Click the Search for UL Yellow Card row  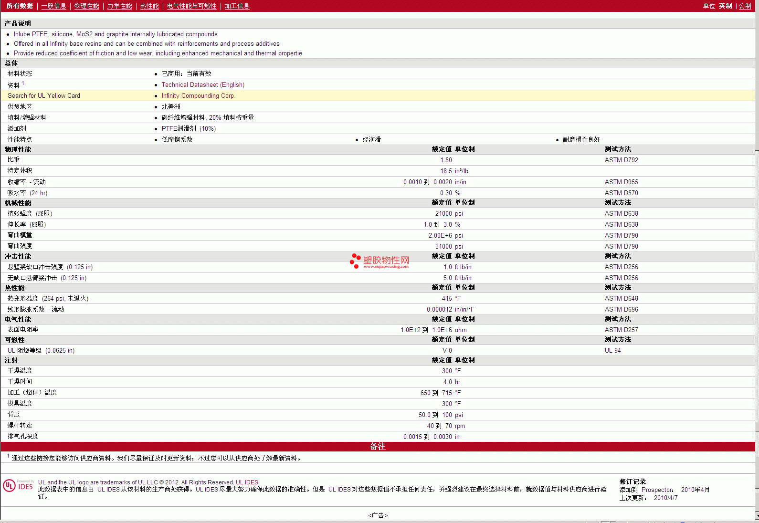click(x=44, y=96)
